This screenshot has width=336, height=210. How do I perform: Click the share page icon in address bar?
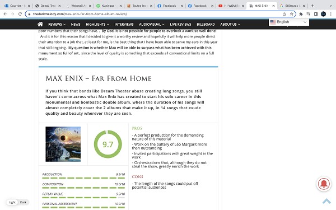[x=284, y=14]
